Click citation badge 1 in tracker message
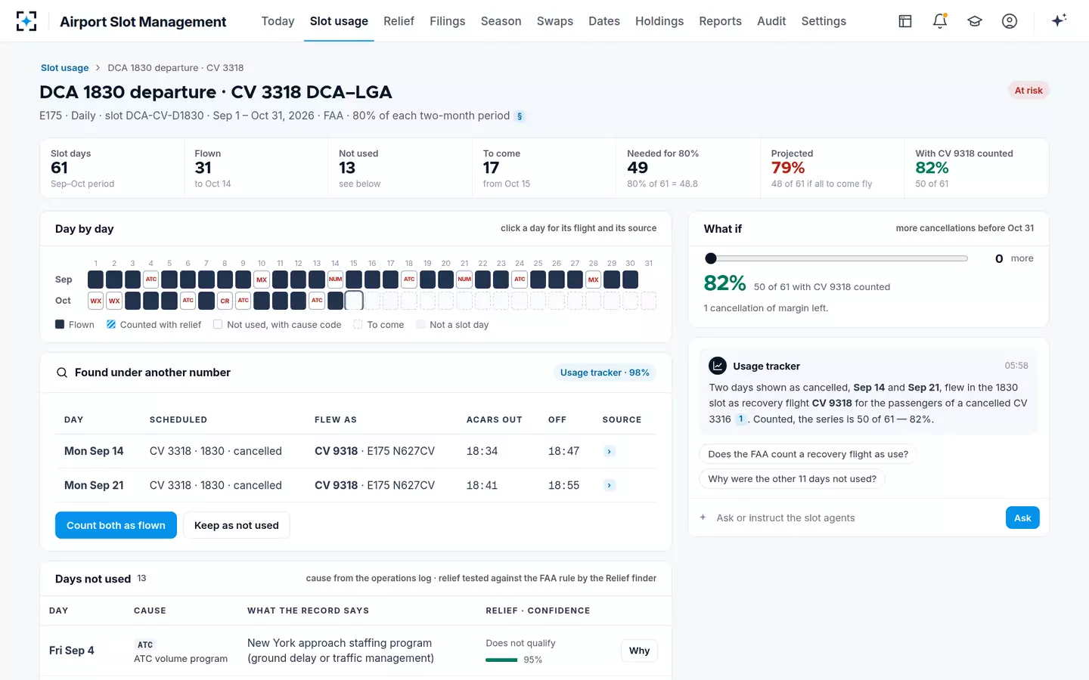Viewport: 1089px width, 680px height. click(740, 419)
